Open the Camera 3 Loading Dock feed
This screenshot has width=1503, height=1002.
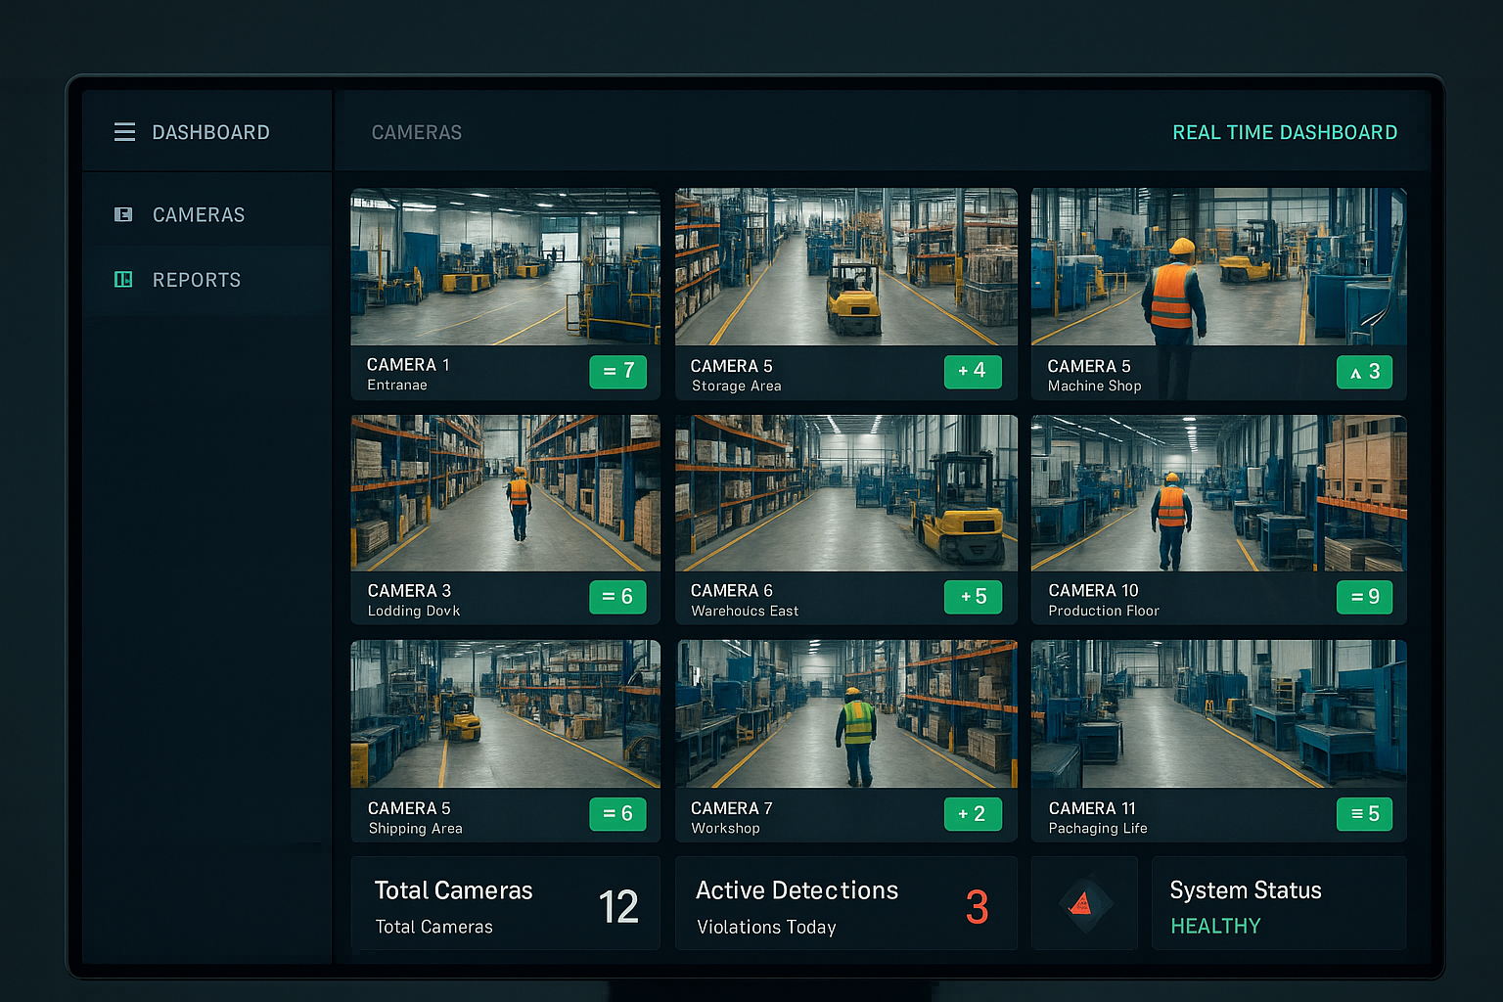click(504, 492)
